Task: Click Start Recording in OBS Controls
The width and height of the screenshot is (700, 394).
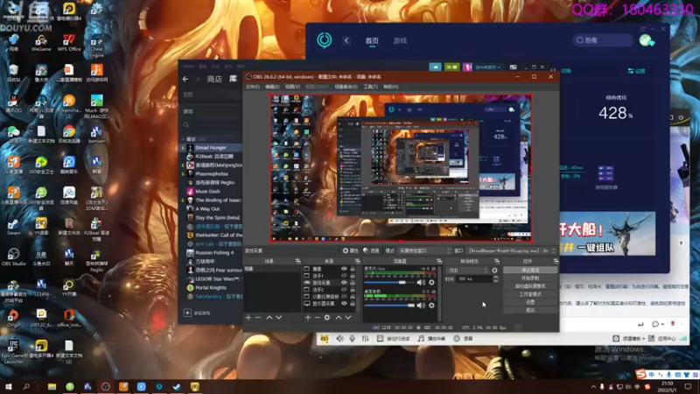Action: (x=530, y=278)
